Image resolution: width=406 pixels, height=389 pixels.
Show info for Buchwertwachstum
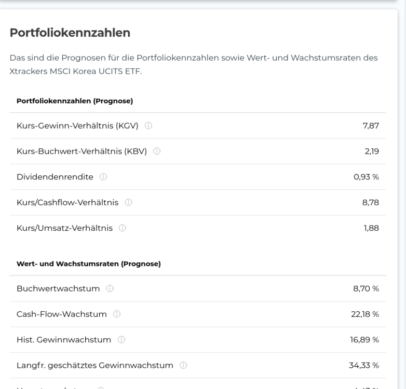(x=110, y=289)
